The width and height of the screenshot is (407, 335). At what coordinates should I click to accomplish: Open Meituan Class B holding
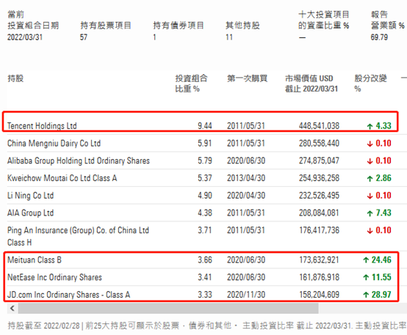pyautogui.click(x=35, y=260)
